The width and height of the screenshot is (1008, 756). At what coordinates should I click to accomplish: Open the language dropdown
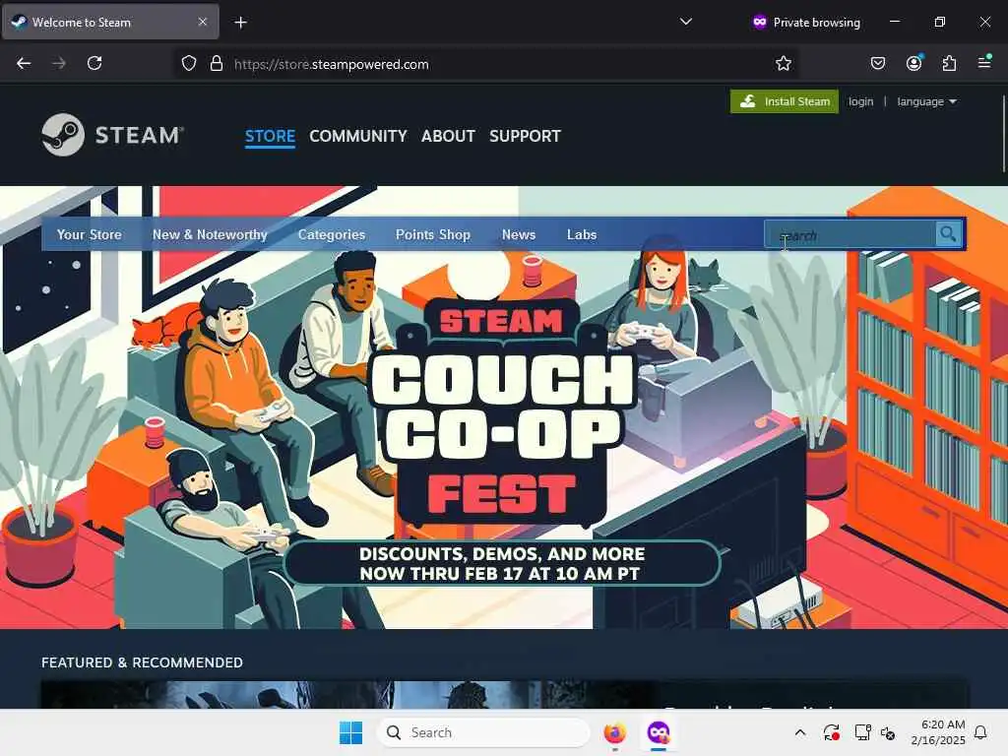coord(926,101)
